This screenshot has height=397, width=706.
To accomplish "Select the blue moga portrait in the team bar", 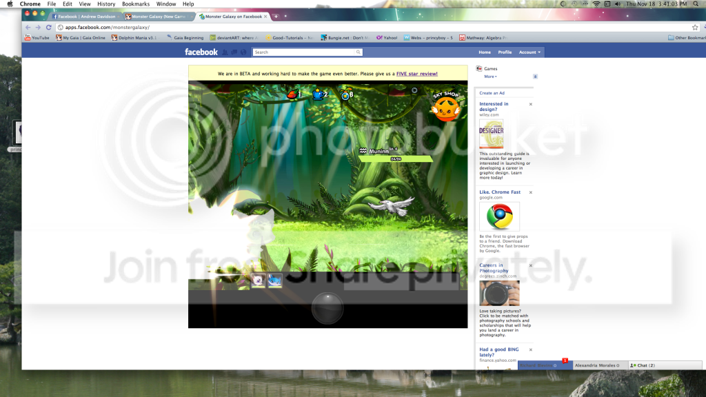I will 274,281.
